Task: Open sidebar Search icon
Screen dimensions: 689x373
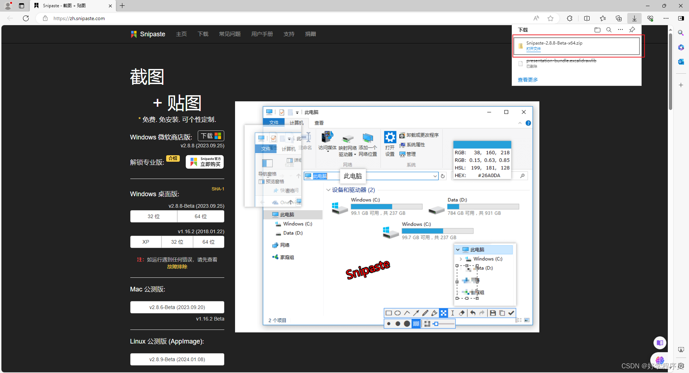Action: tap(681, 33)
